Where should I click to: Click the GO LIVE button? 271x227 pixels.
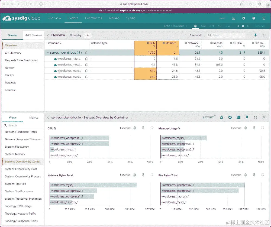[260, 26]
